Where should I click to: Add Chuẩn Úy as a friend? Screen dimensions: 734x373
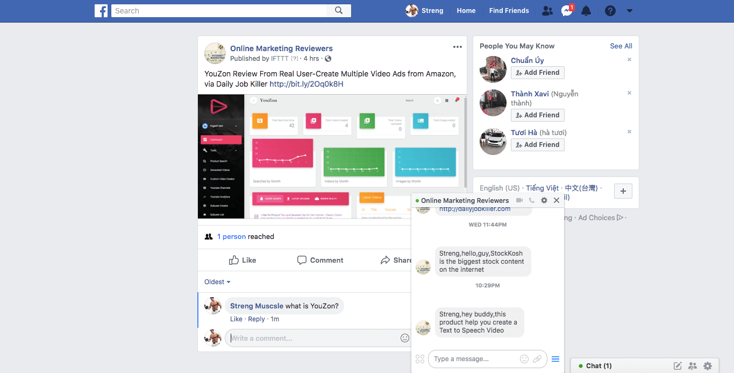coord(538,73)
